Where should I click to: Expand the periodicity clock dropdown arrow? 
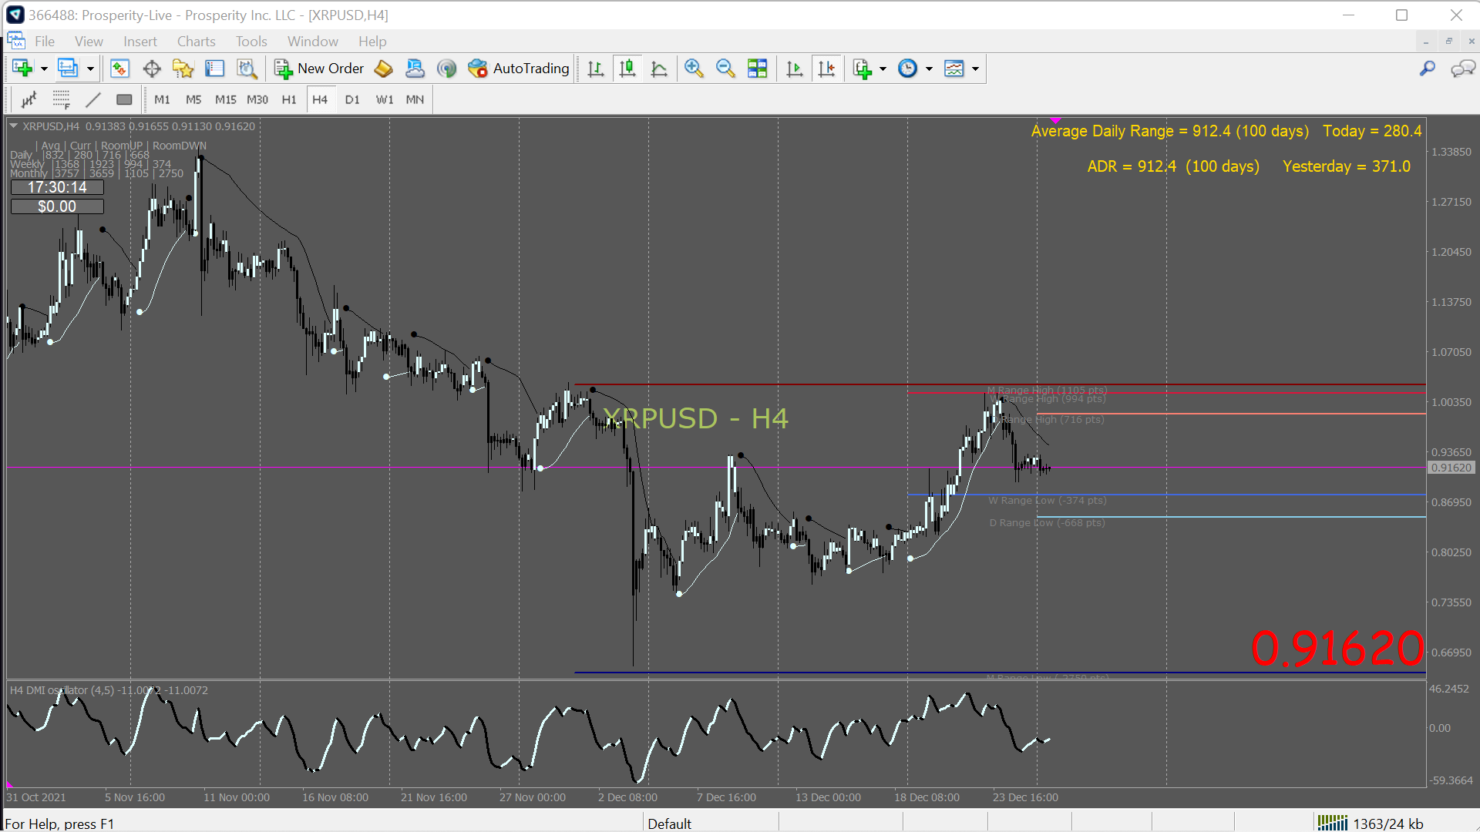[x=929, y=69]
